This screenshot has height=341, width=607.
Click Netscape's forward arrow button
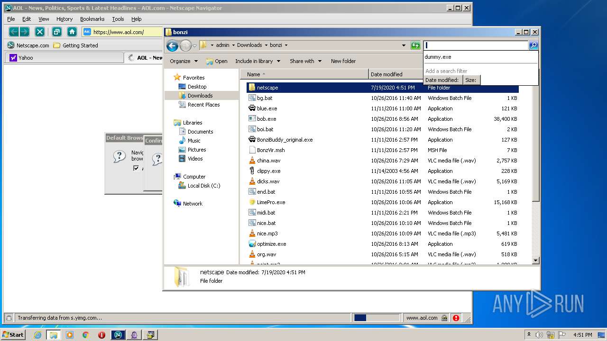pyautogui.click(x=25, y=32)
